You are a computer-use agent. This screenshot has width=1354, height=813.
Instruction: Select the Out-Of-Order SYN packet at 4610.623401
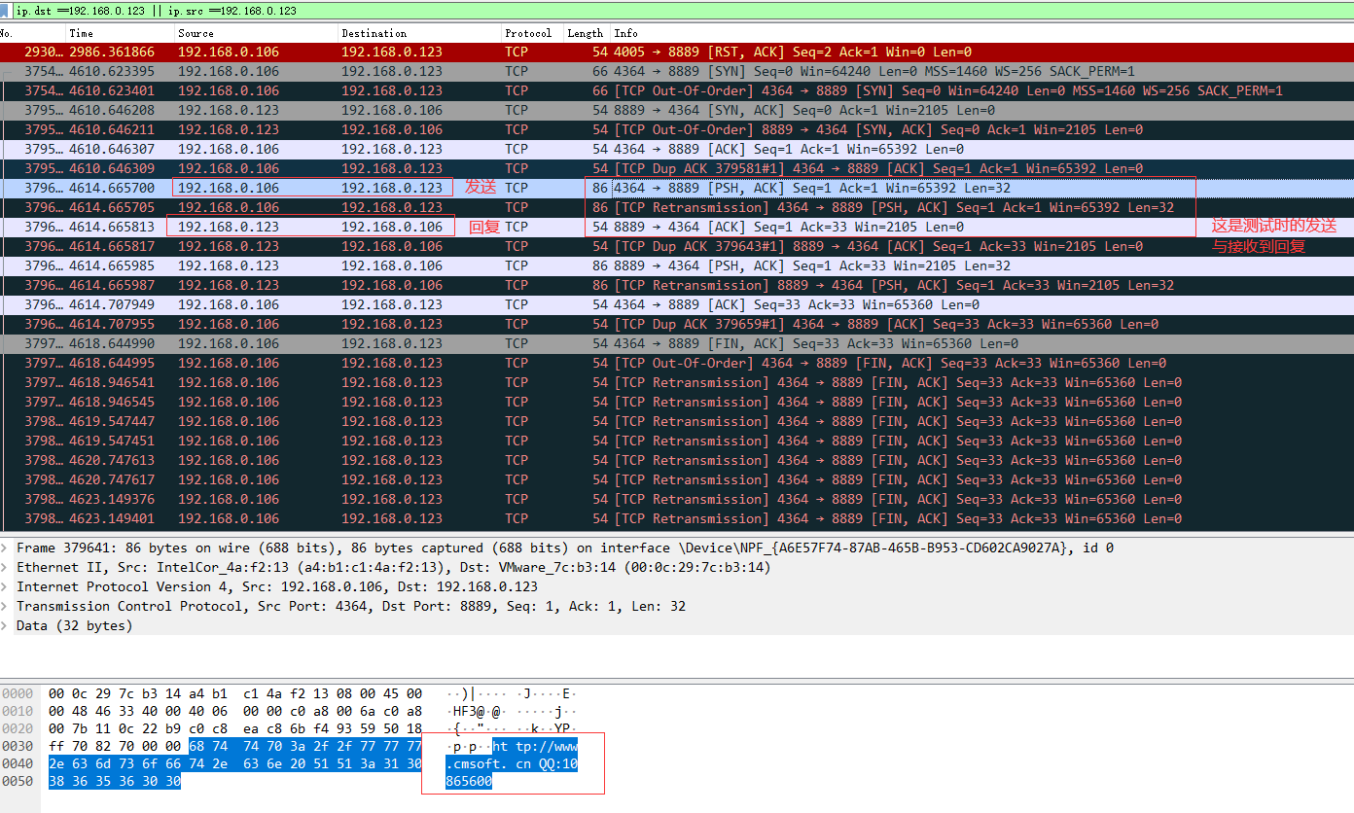tap(677, 90)
